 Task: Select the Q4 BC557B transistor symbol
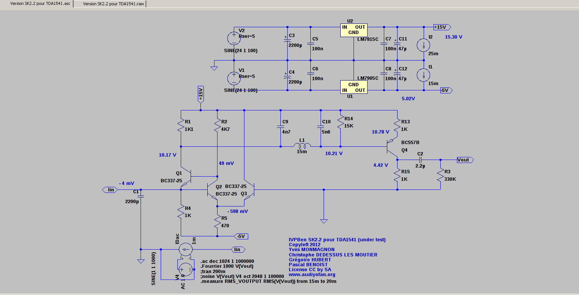[392, 147]
